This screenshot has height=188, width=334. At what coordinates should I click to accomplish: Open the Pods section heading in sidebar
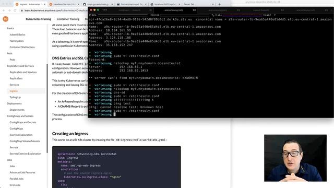click(x=9, y=53)
